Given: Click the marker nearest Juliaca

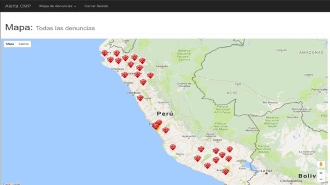Looking at the screenshot, I should [229, 159].
